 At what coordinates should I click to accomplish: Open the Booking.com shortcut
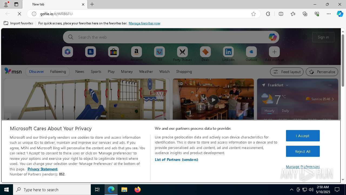(x=91, y=54)
